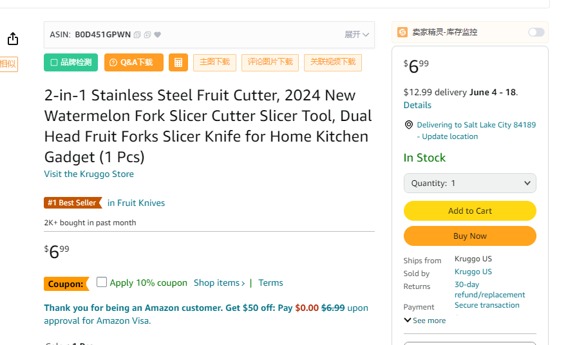
Task: Open the Quantity dropdown
Action: tap(470, 183)
